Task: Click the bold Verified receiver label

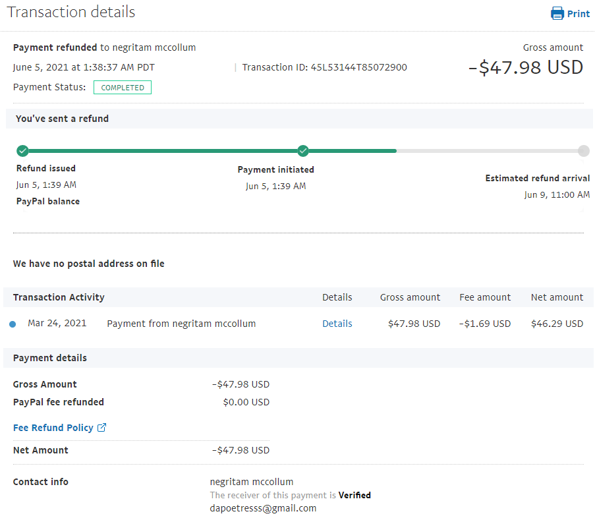Action: pyautogui.click(x=354, y=495)
